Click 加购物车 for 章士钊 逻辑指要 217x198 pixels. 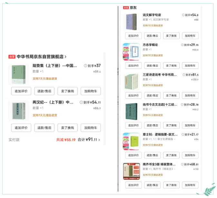[x=190, y=155]
